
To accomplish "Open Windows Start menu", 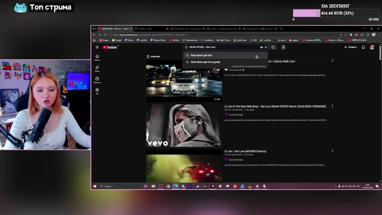I will pyautogui.click(x=95, y=186).
